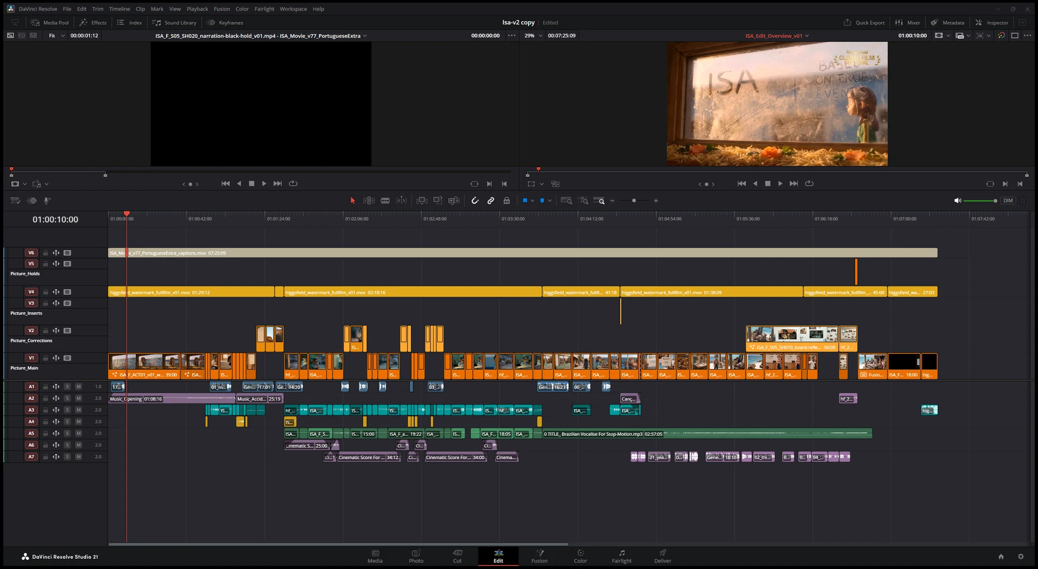Toggle the DIM audio button
This screenshot has width=1038, height=569.
1008,201
